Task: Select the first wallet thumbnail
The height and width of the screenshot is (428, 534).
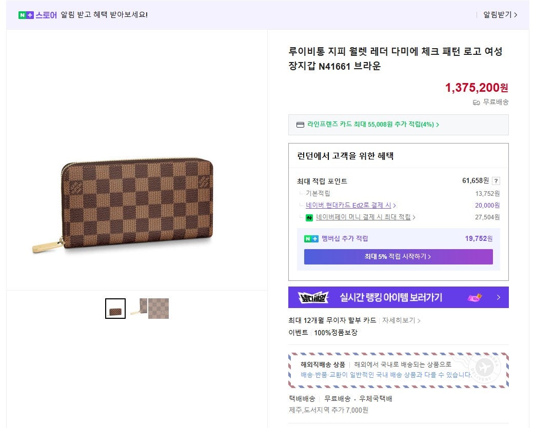Action: point(115,309)
